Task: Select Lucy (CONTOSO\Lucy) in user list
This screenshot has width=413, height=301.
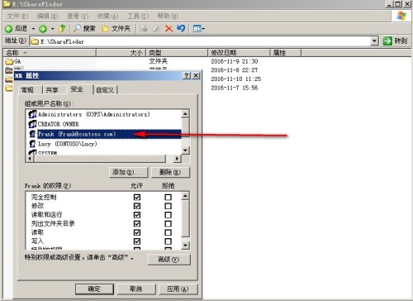Action: [x=68, y=144]
